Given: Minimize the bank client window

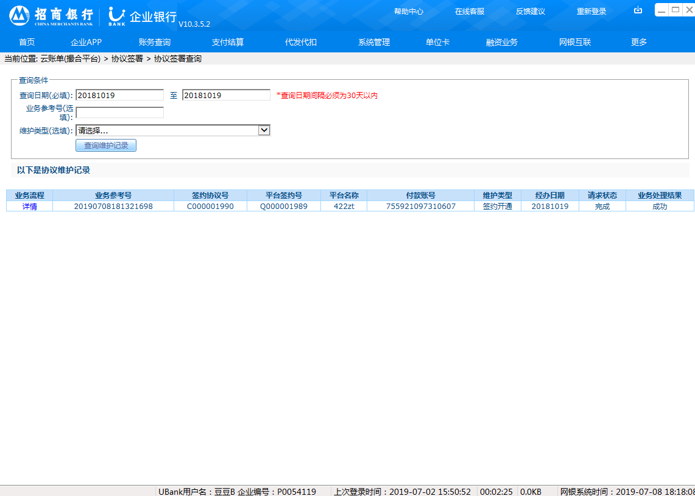Looking at the screenshot, I should 661,10.
